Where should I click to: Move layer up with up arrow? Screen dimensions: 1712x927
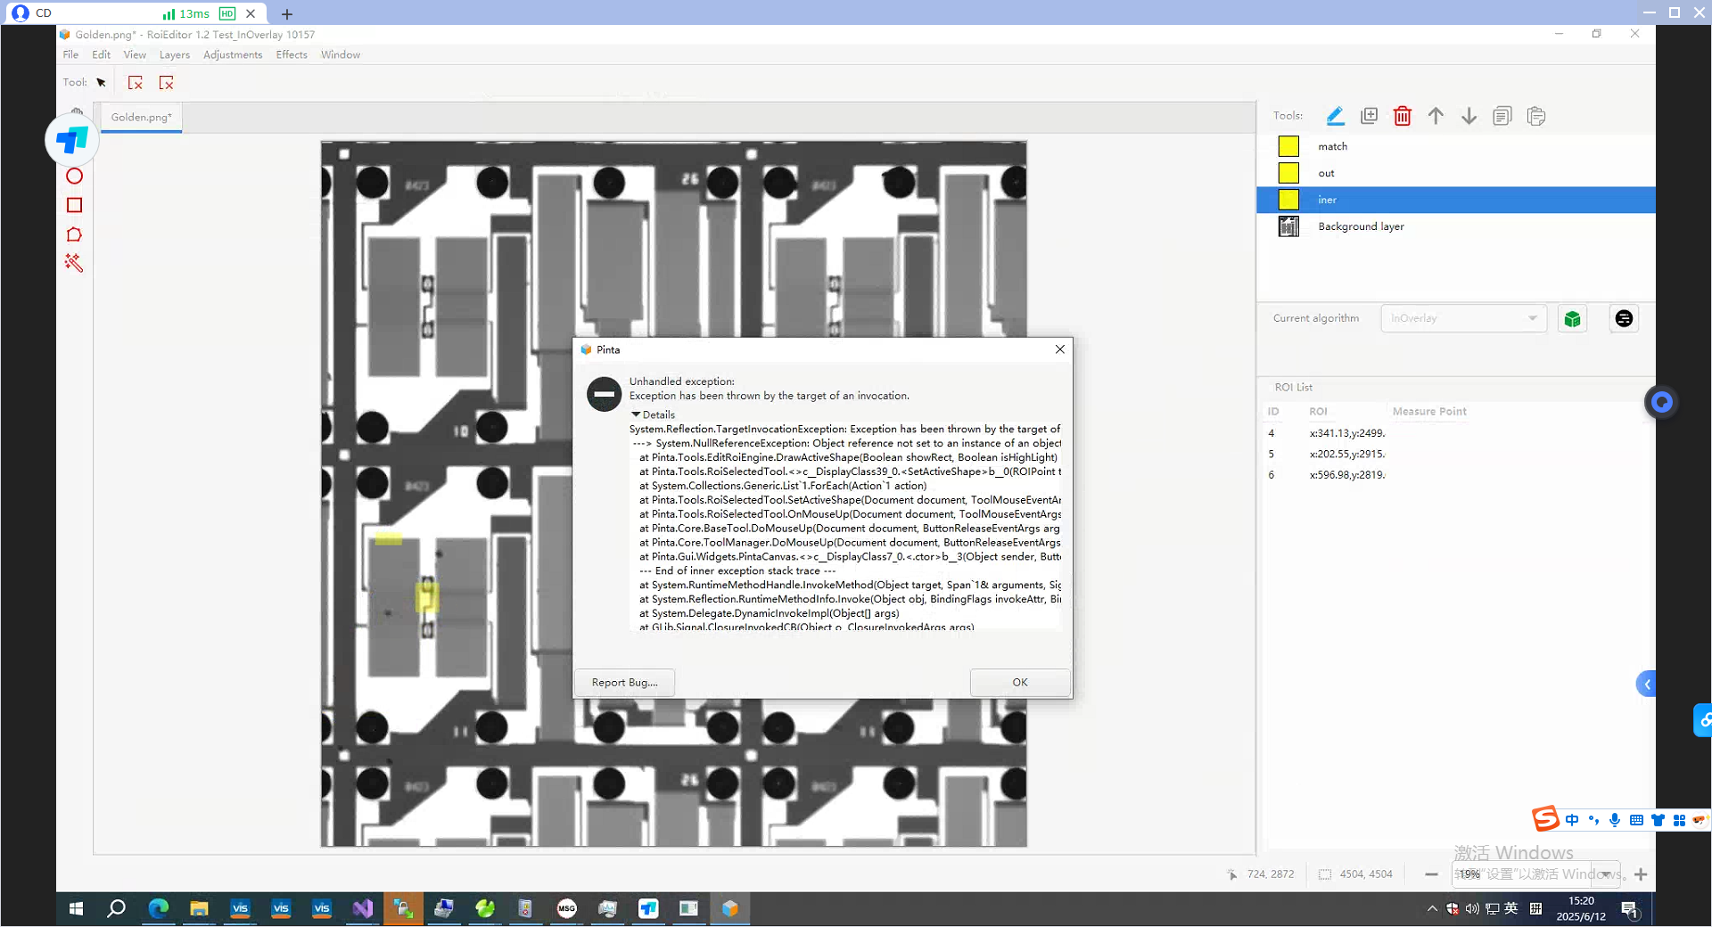pyautogui.click(x=1436, y=116)
